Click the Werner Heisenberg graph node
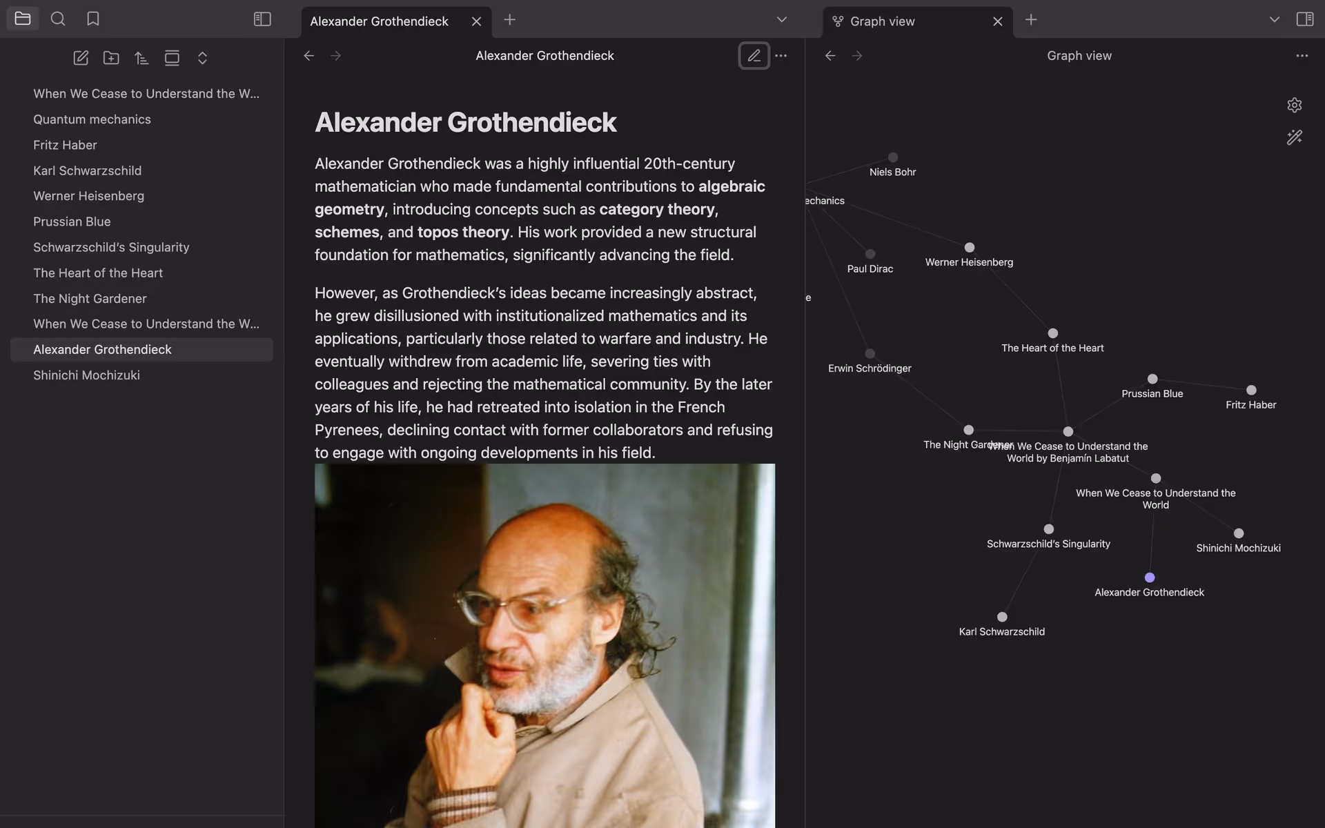The width and height of the screenshot is (1325, 828). 969,248
